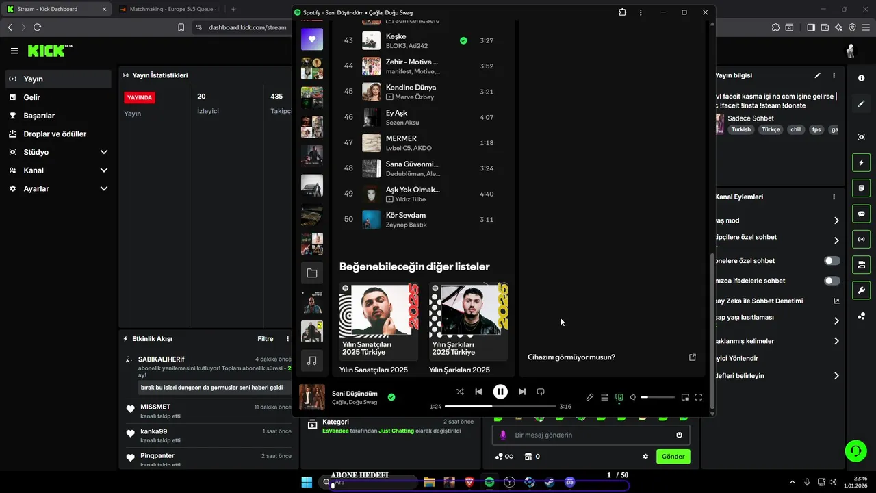Adjust Spotify volume slider
This screenshot has width=876, height=493.
pos(658,397)
